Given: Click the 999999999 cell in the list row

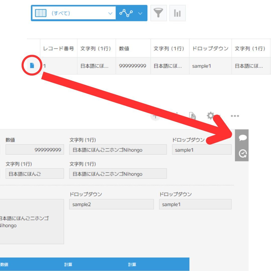Looking at the screenshot, I should click(x=133, y=66).
